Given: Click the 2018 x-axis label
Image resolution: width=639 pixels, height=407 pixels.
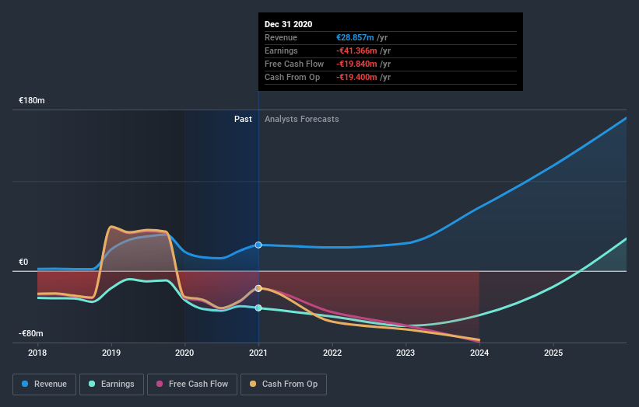Looking at the screenshot, I should point(37,353).
